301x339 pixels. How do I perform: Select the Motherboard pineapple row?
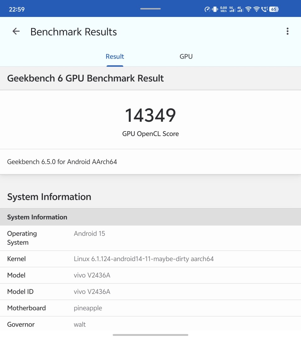pyautogui.click(x=150, y=308)
